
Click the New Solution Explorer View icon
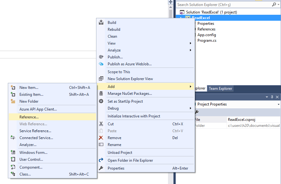[x=101, y=78]
